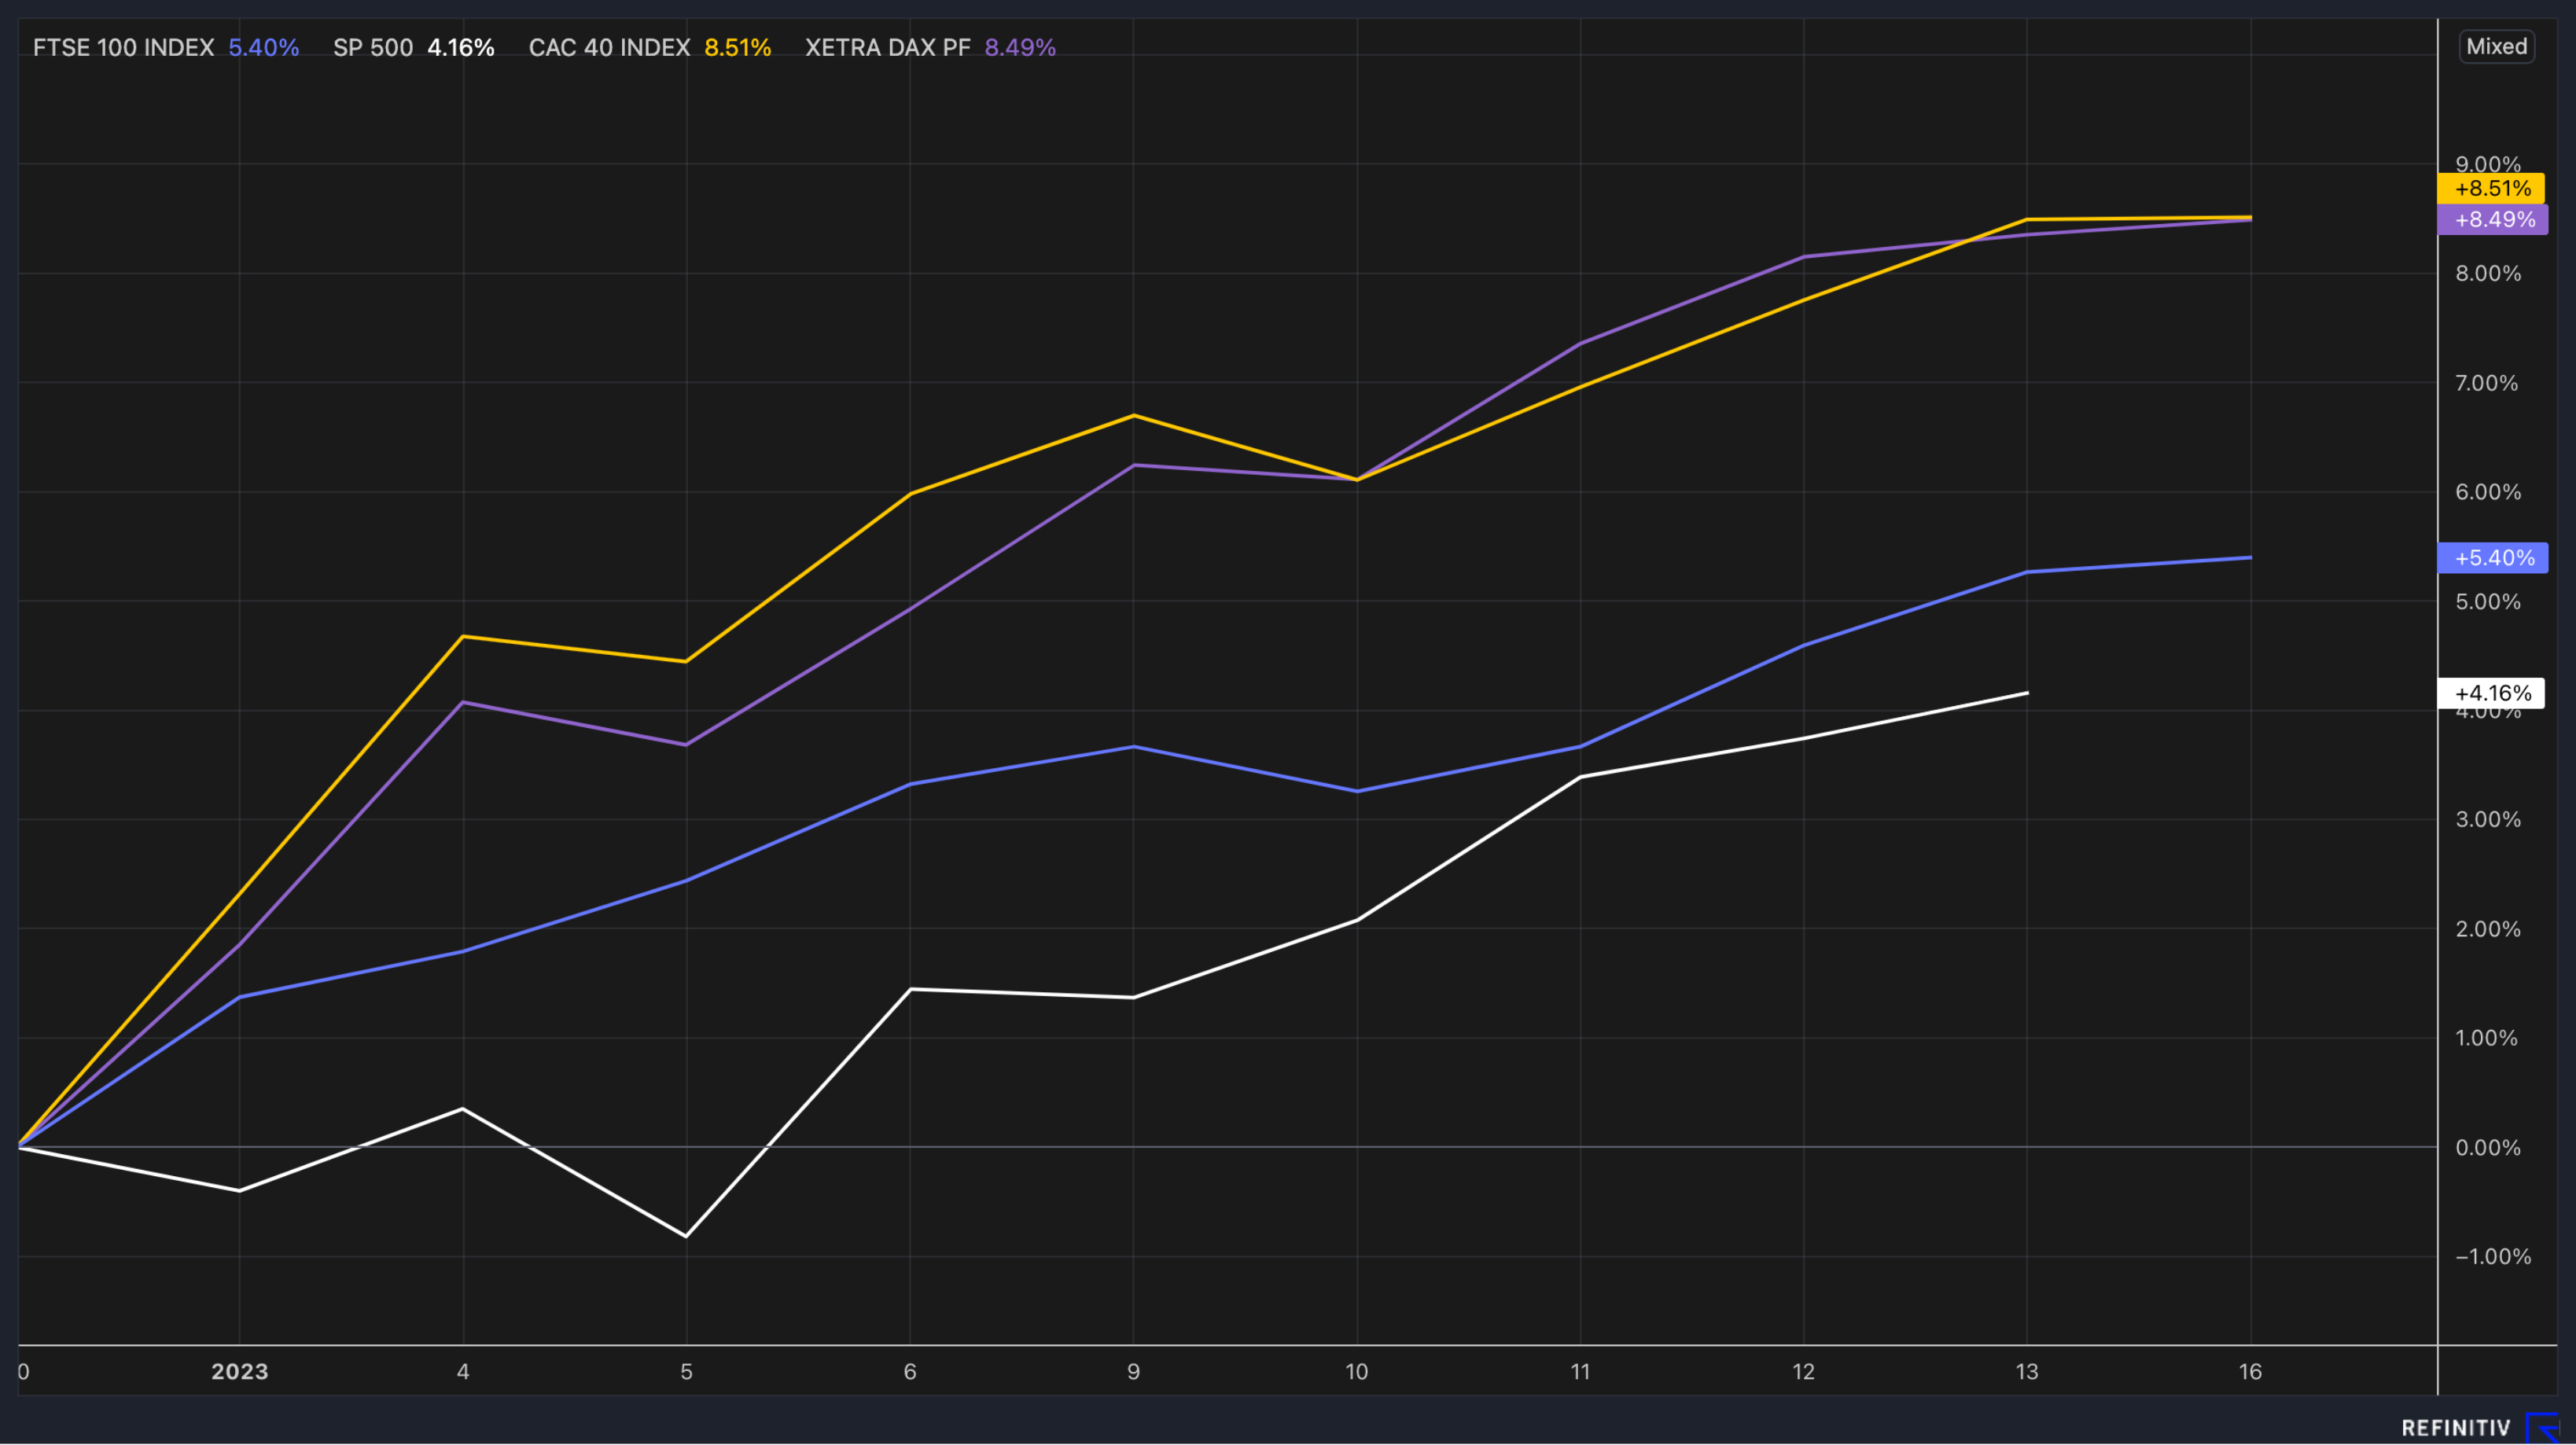Select the CAC 40 INDEX legend label

609,48
